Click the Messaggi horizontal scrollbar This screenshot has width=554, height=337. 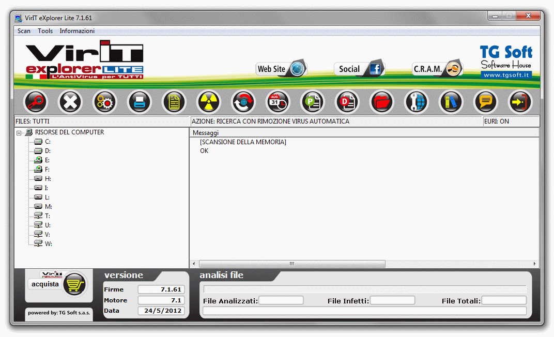(x=292, y=264)
